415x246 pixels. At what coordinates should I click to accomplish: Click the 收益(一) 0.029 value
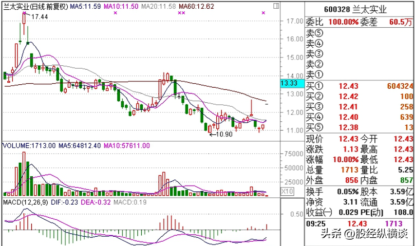click(x=348, y=212)
